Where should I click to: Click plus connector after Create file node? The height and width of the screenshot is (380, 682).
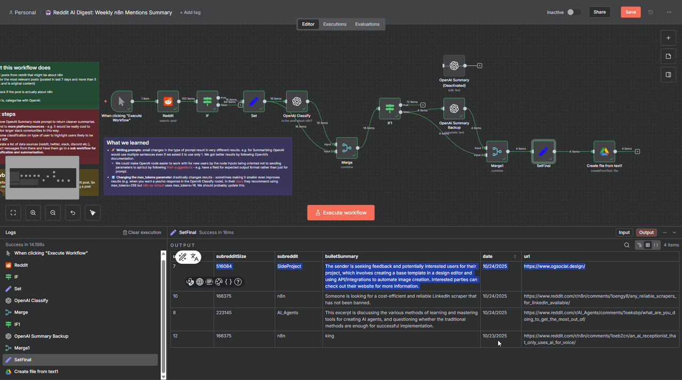(637, 151)
